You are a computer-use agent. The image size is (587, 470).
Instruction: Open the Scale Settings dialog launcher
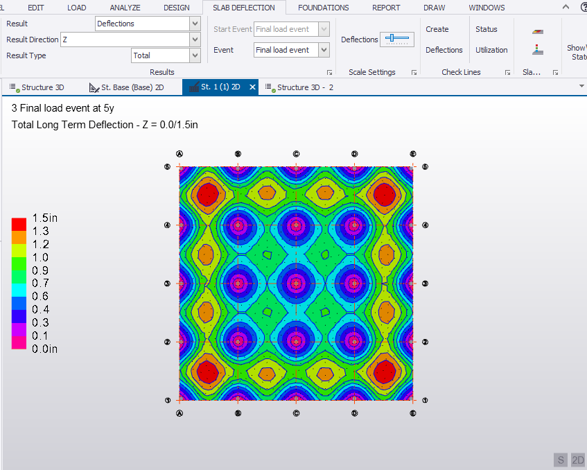[414, 73]
